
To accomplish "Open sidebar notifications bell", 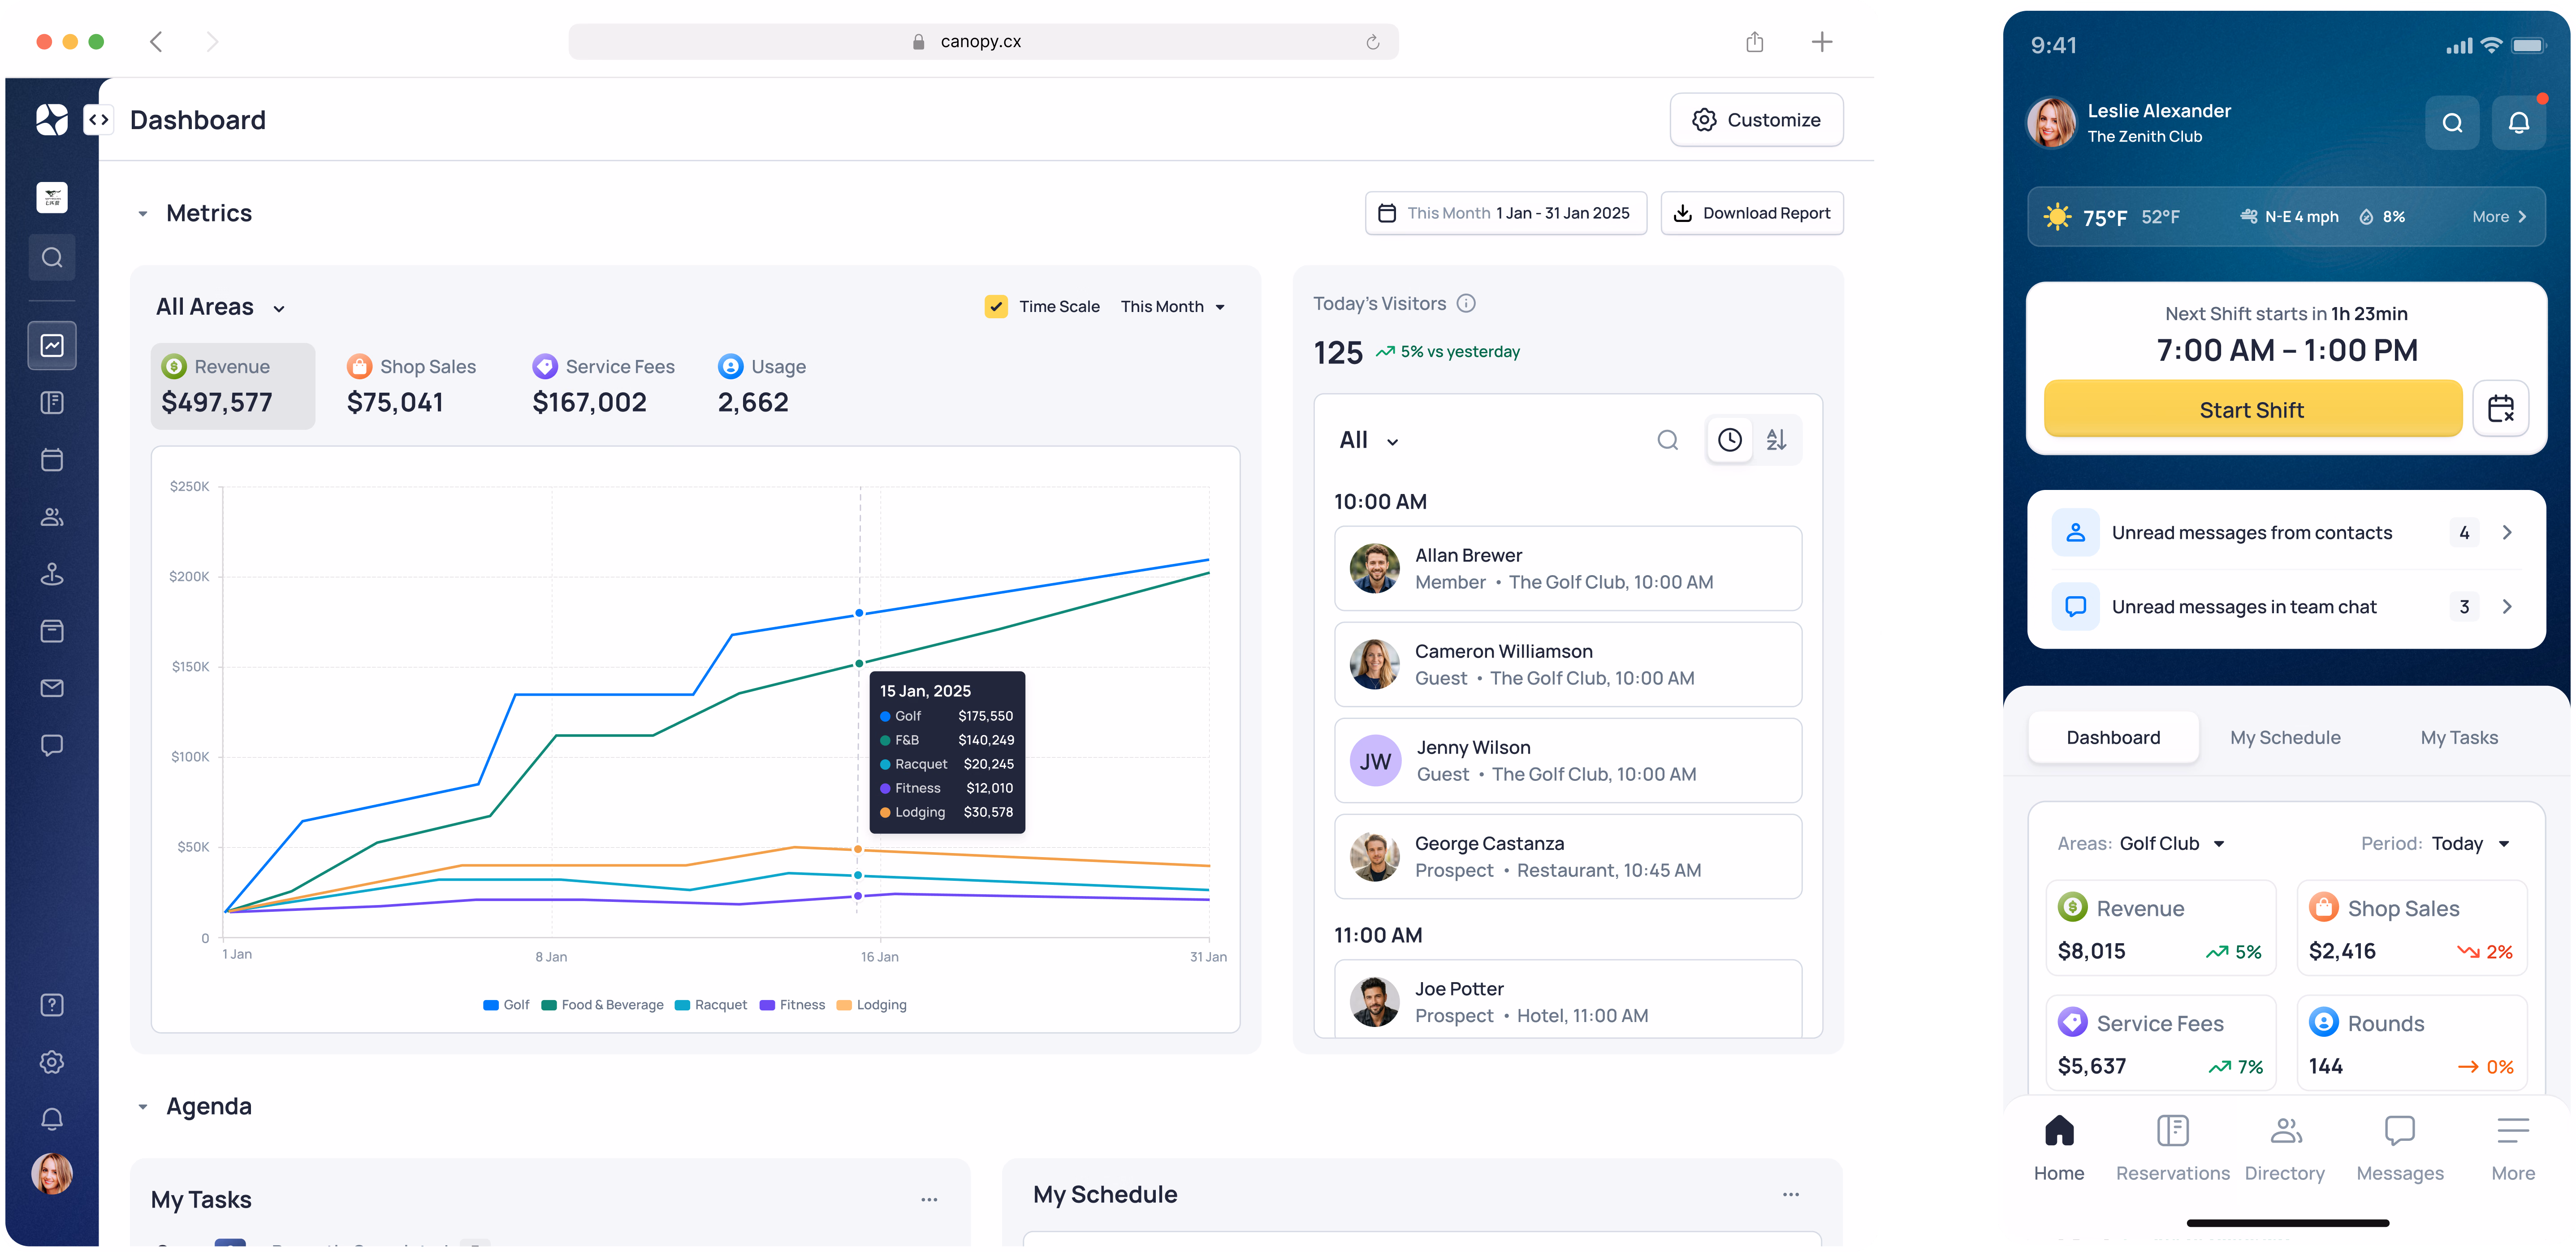I will pos(52,1118).
